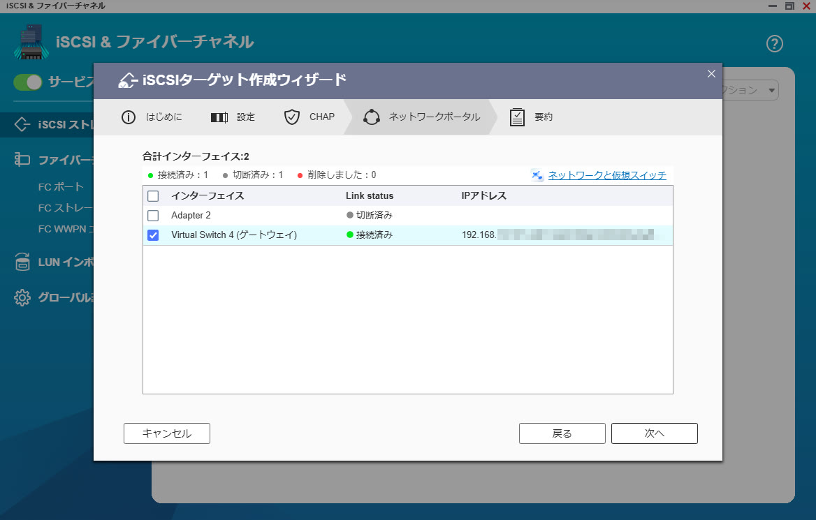Click the 削除しました：0 legend
Image resolution: width=816 pixels, height=520 pixels.
click(337, 175)
